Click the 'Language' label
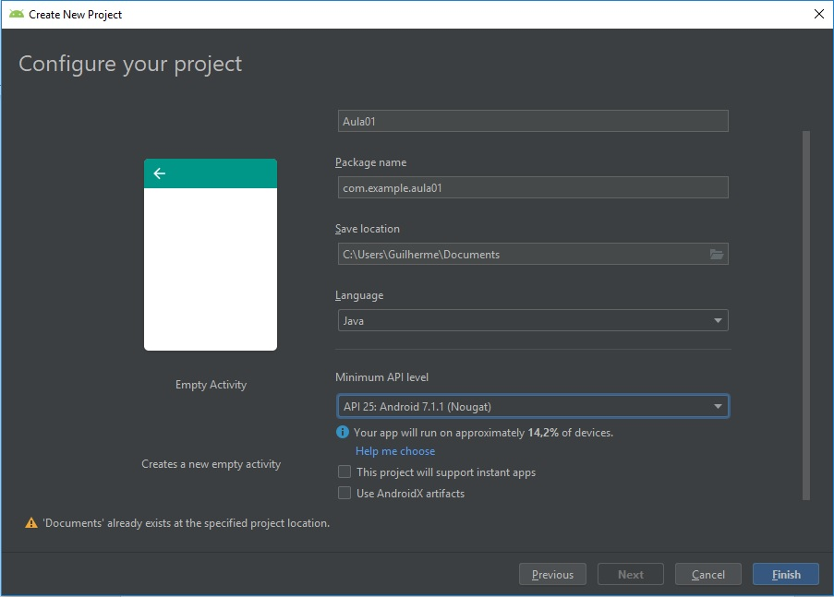The height and width of the screenshot is (597, 834). [359, 295]
